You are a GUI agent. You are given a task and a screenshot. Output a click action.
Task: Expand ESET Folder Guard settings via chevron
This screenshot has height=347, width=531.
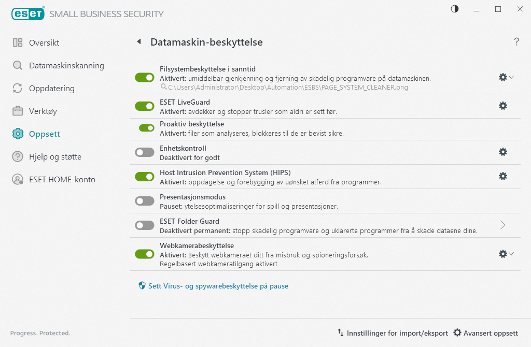click(x=502, y=225)
